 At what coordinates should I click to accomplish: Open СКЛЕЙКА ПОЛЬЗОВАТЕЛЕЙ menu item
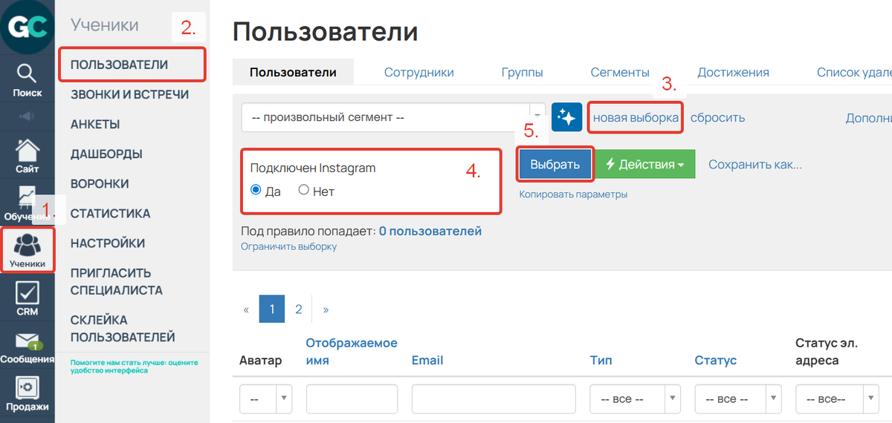[123, 329]
